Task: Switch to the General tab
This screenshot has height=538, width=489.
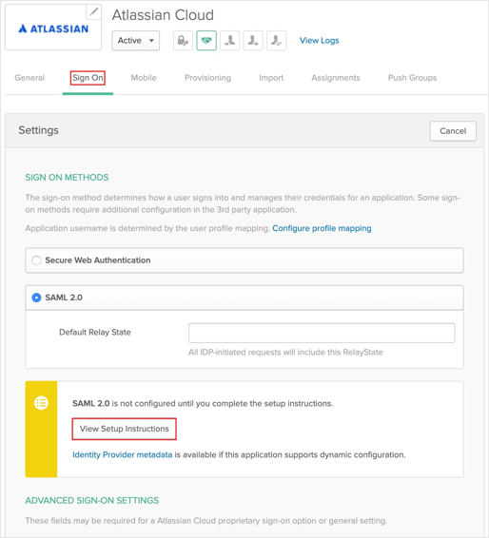Action: 29,78
